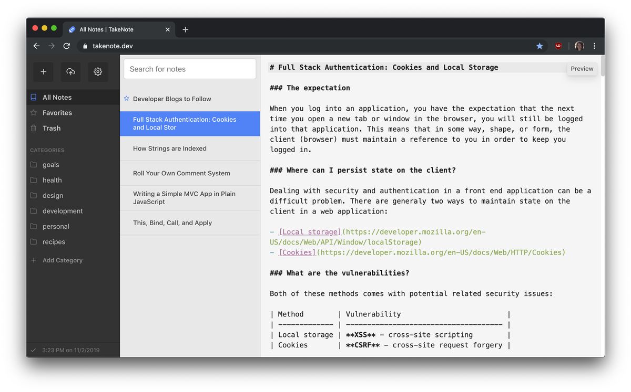Select the development category folder

[63, 211]
